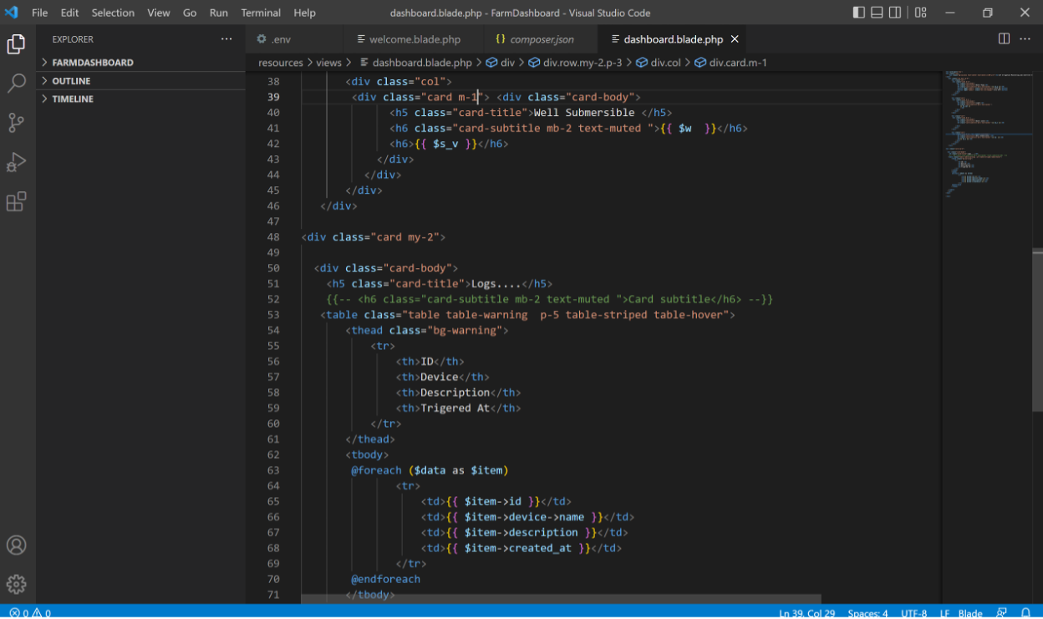Open the notifications bell in status bar
The height and width of the screenshot is (619, 1043).
tap(1026, 612)
